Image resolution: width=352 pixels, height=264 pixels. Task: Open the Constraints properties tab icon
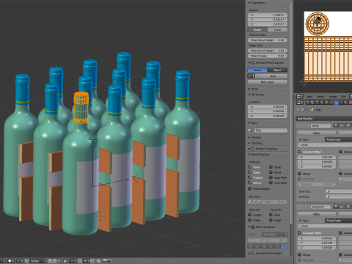pyautogui.click(x=331, y=103)
